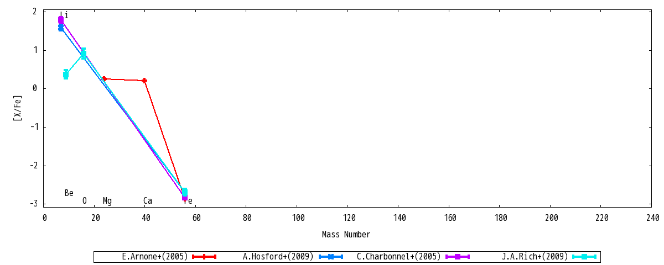Click the 120 tick label on x-axis

[347, 218]
